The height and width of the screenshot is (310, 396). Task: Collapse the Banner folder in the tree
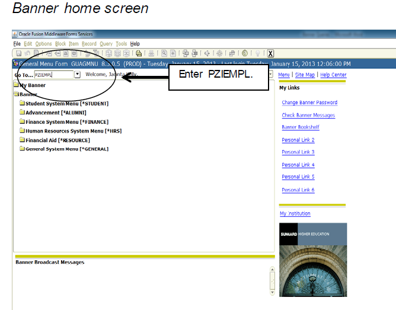16,94
